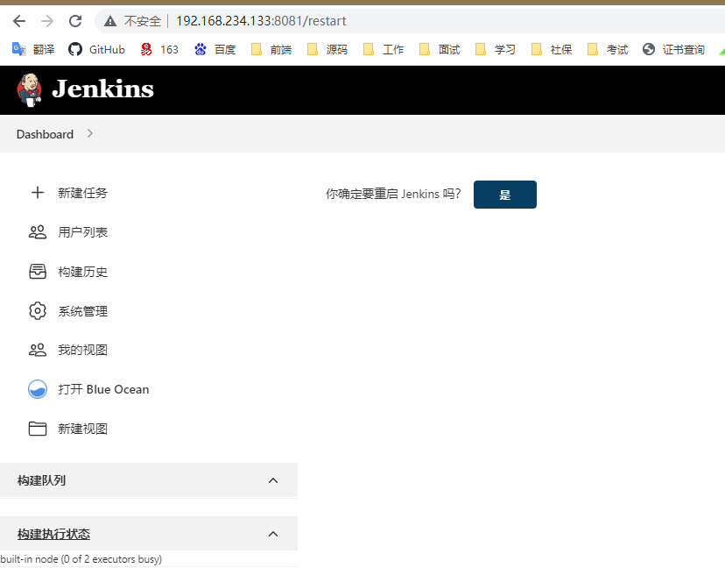The width and height of the screenshot is (725, 575).
Task: Click the Jenkins title text
Action: click(x=102, y=89)
